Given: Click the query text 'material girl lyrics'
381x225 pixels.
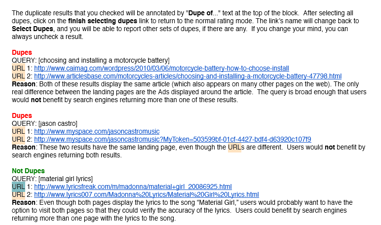Looking at the screenshot, I should pos(65,179).
